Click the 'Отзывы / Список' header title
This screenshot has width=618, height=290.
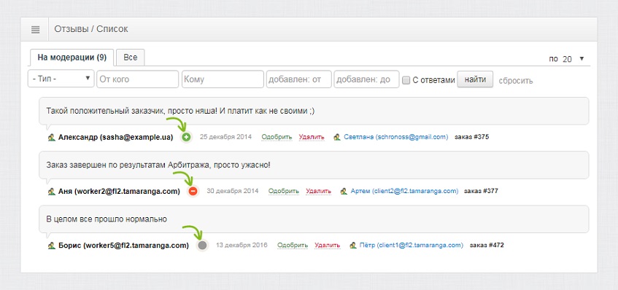coord(91,29)
